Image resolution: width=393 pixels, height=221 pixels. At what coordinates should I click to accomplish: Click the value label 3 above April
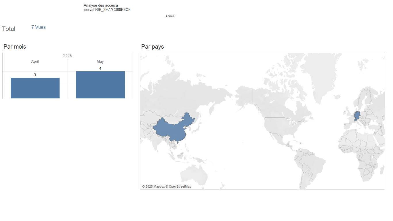(35, 75)
